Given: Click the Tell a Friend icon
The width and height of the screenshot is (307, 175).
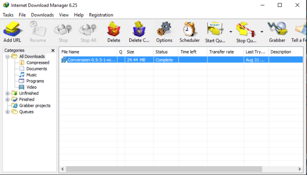Looking at the screenshot, I should tap(301, 30).
